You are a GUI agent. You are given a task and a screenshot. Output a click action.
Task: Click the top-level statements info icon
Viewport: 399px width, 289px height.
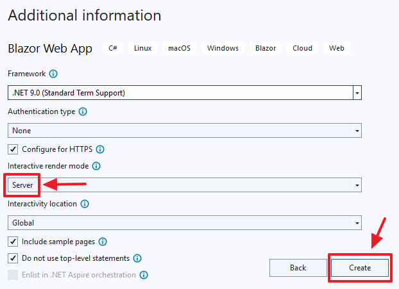pyautogui.click(x=137, y=258)
